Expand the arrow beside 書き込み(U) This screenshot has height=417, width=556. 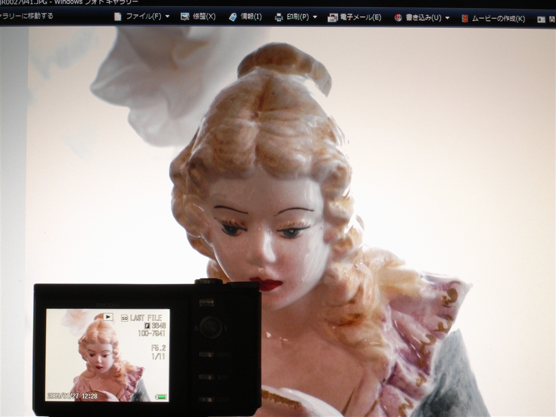447,18
